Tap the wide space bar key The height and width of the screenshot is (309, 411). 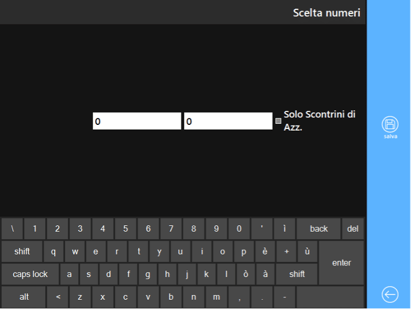click(x=330, y=297)
